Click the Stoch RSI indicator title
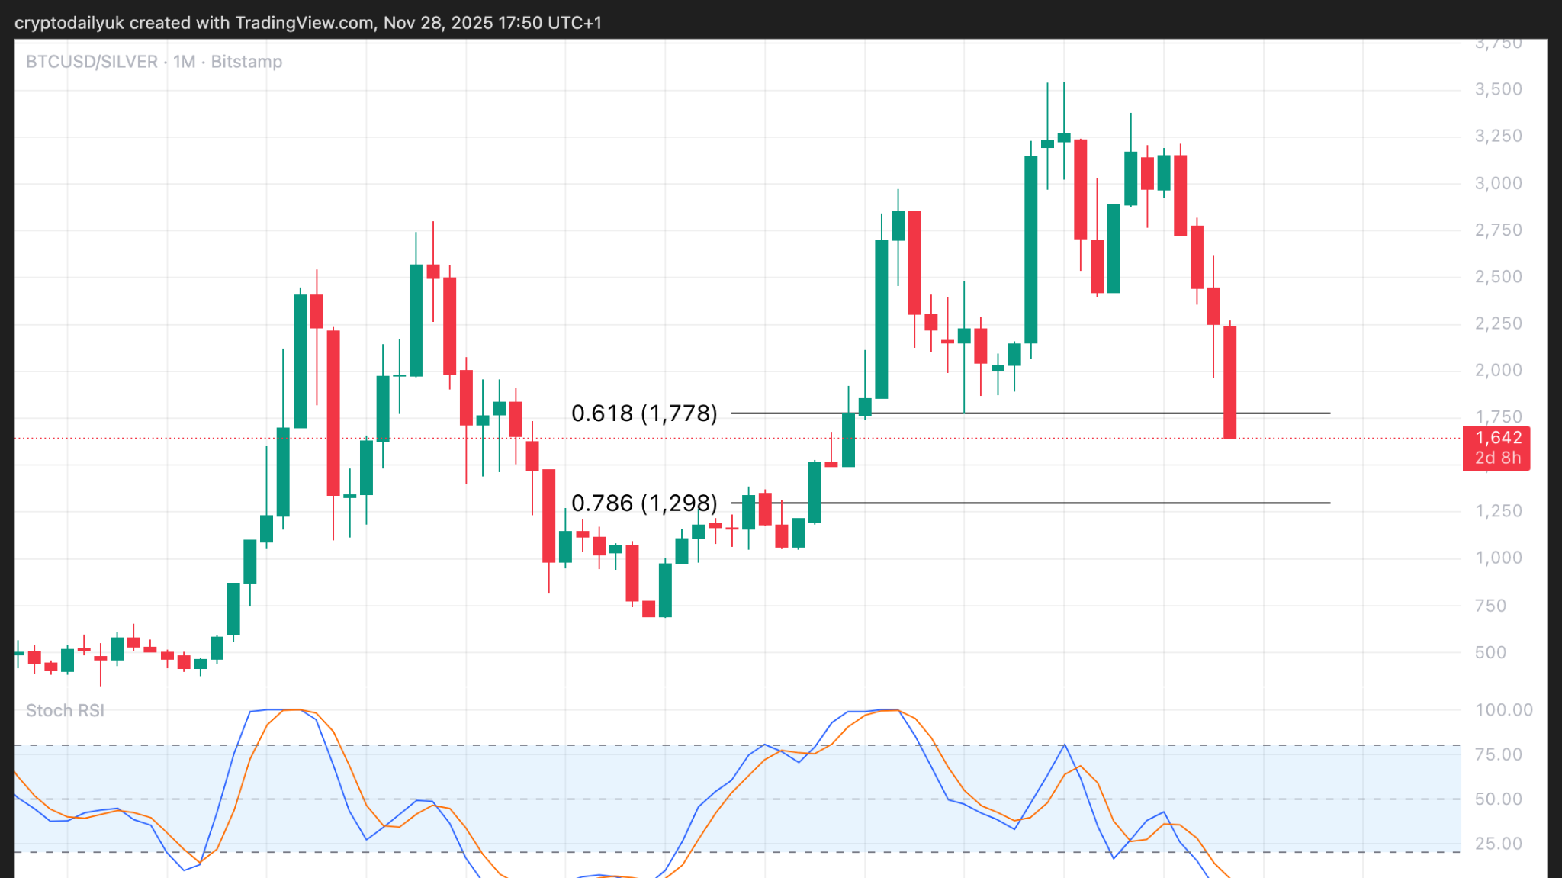Image resolution: width=1562 pixels, height=878 pixels. (65, 710)
